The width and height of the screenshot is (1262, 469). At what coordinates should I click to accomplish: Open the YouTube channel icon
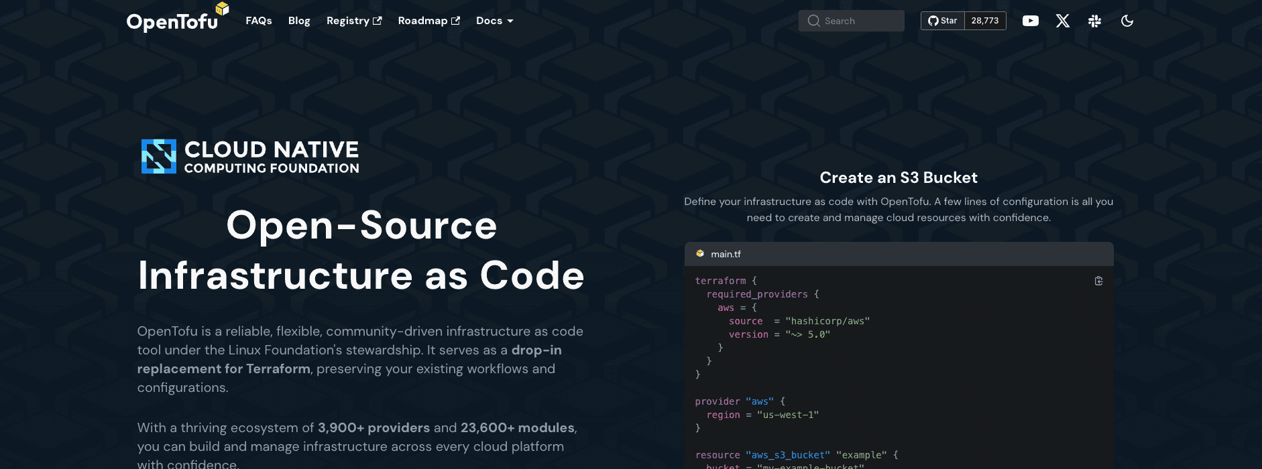click(1031, 21)
